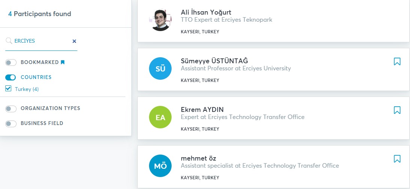Screen dimensions: 410x189
Task: Clear the ERCİYES search text
Action: 74,41
